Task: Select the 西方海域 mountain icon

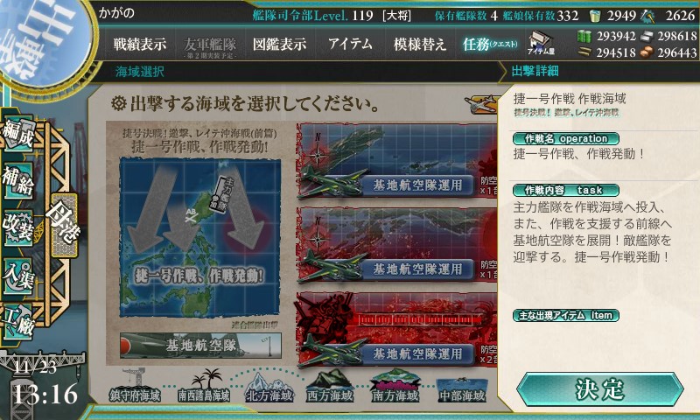Action: (330, 386)
